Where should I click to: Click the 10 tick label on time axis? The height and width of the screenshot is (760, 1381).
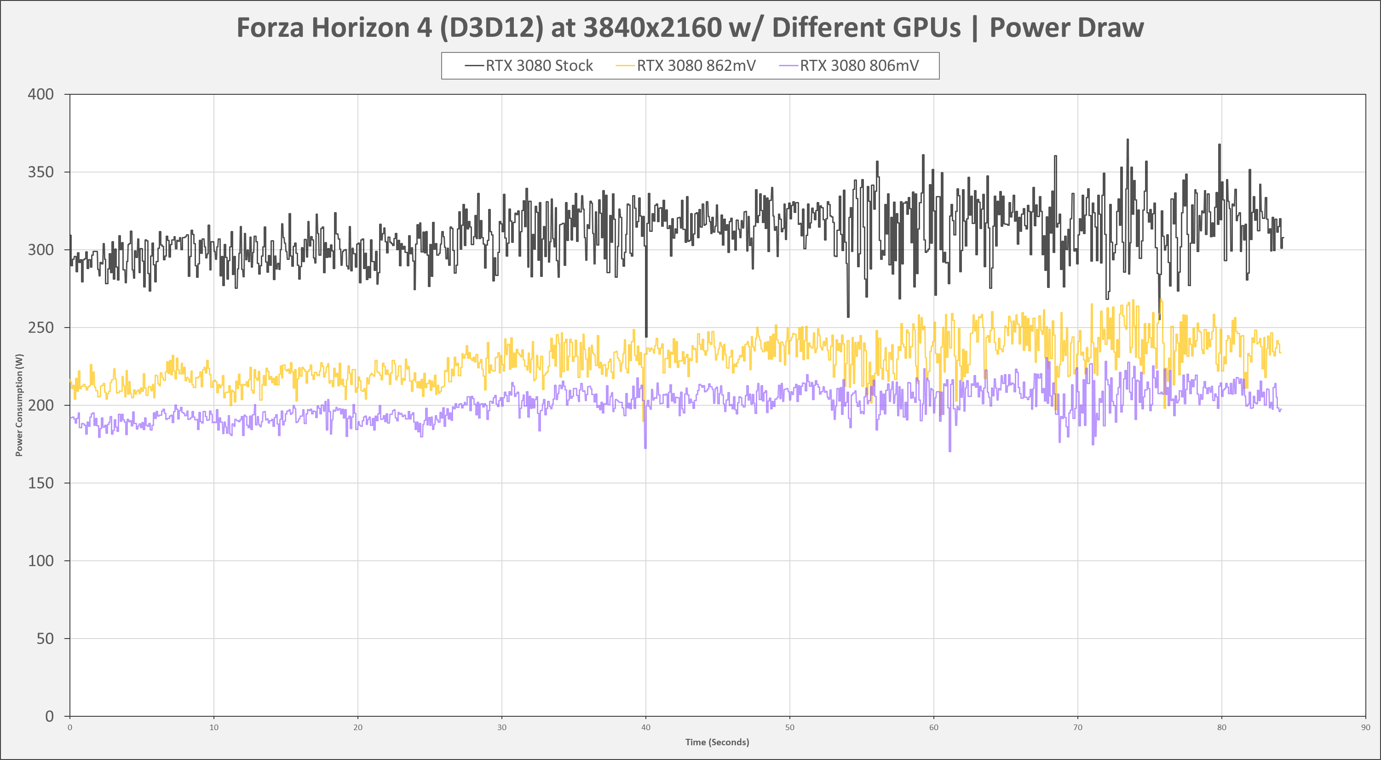pyautogui.click(x=214, y=727)
